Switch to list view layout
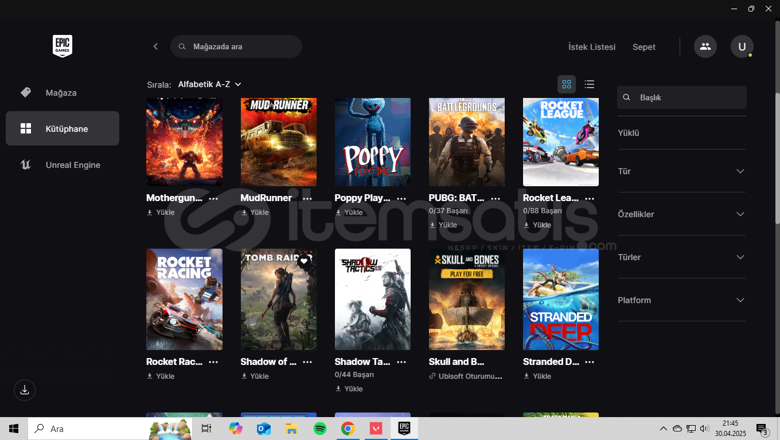The height and width of the screenshot is (440, 780). [589, 84]
